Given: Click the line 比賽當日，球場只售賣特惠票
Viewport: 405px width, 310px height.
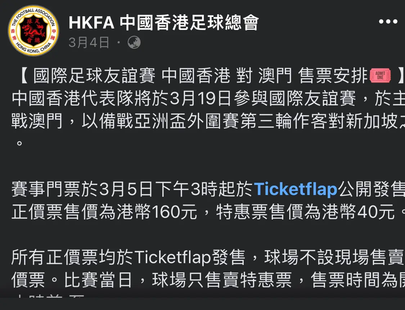Looking at the screenshot, I should 178,280.
